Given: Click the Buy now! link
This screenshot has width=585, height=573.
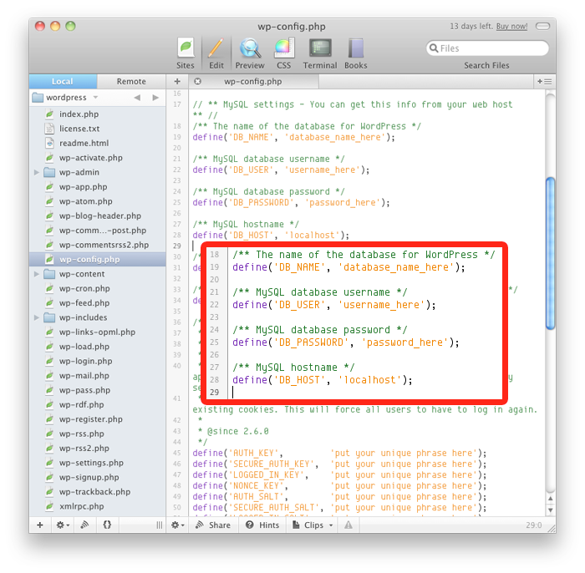Looking at the screenshot, I should click(x=511, y=27).
